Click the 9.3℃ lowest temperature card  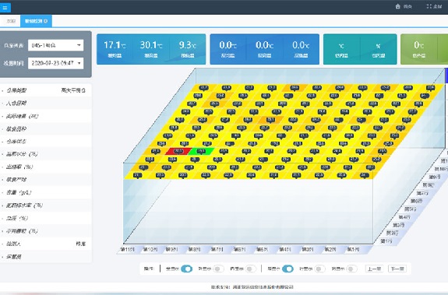point(188,49)
